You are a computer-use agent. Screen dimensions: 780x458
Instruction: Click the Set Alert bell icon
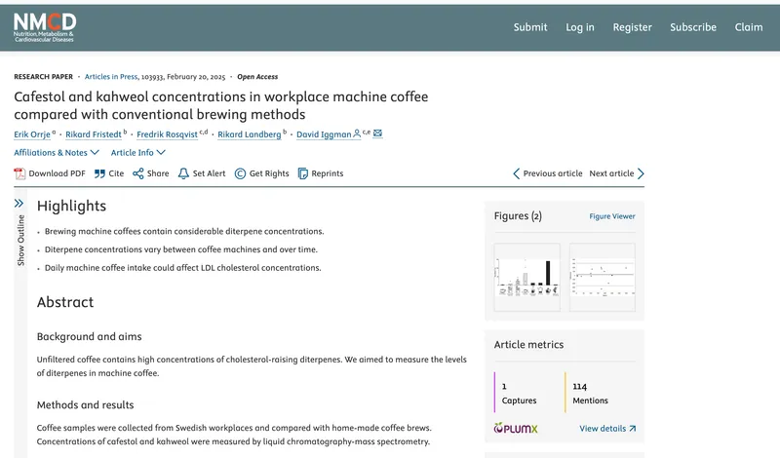pos(183,173)
